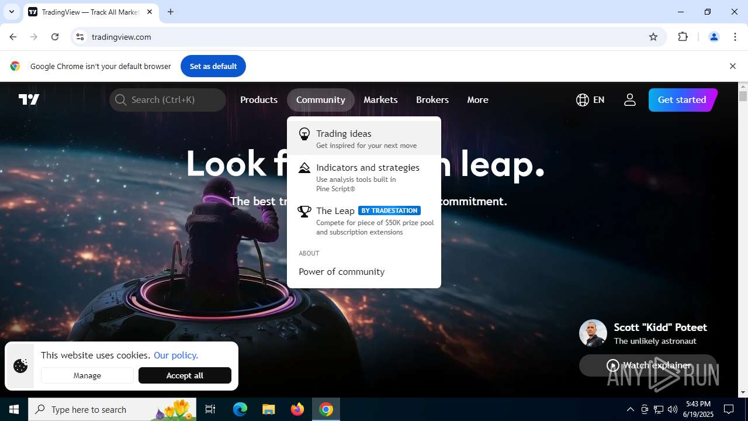Screen dimensions: 748x421
Task: Select Indicators and strategies entry
Action: click(364, 177)
